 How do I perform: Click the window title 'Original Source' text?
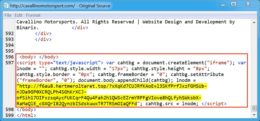94,6
